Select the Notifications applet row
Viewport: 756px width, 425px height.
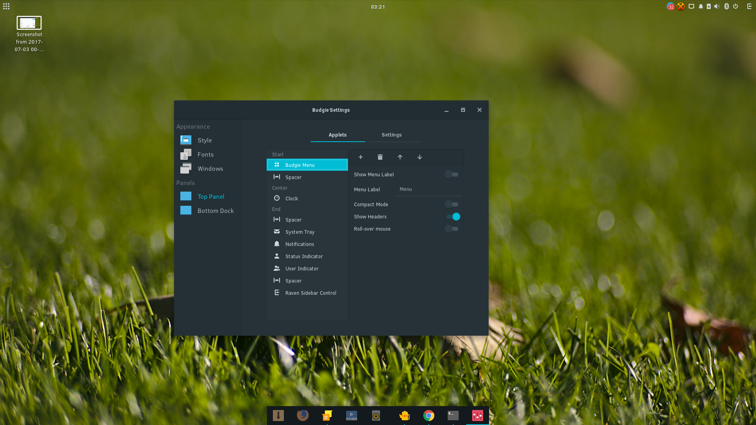(x=307, y=244)
